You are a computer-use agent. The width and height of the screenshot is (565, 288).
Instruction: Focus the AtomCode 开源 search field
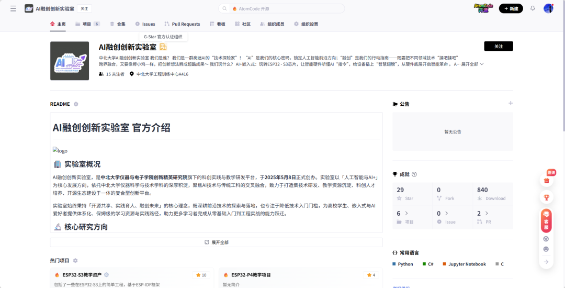pyautogui.click(x=281, y=9)
